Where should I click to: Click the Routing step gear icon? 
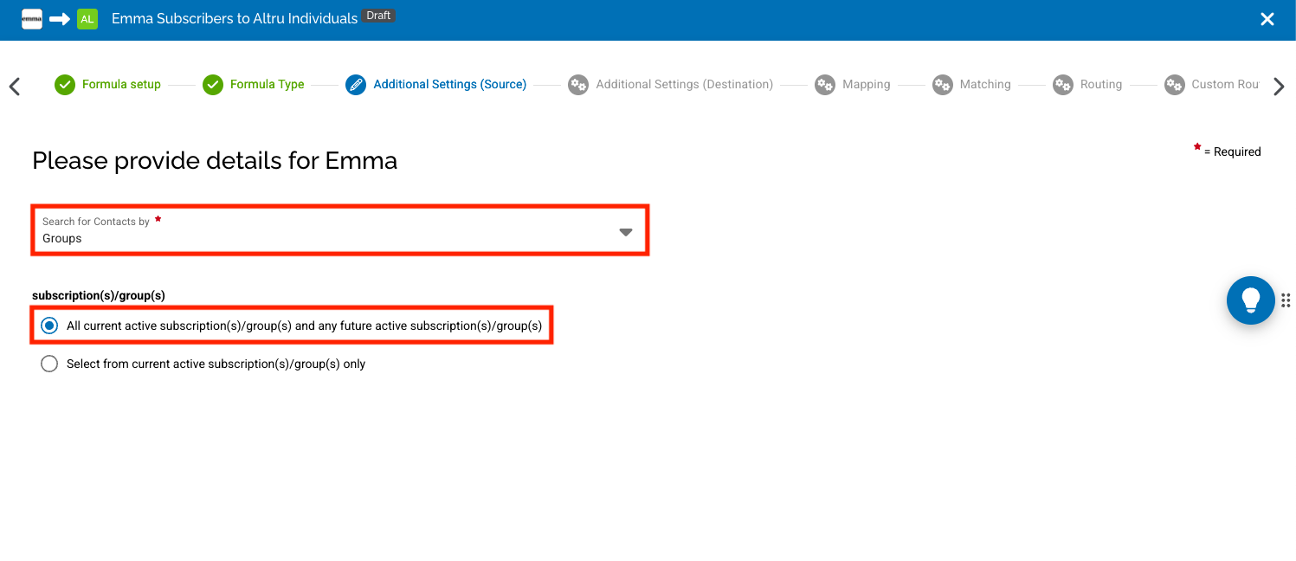click(x=1063, y=85)
